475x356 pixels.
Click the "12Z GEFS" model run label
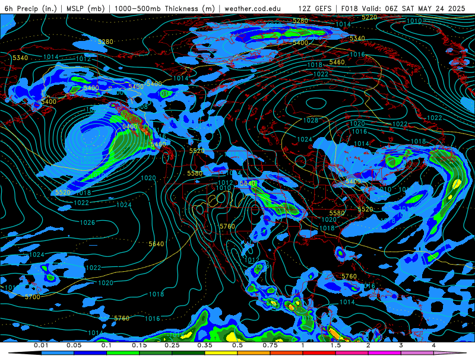coord(315,8)
